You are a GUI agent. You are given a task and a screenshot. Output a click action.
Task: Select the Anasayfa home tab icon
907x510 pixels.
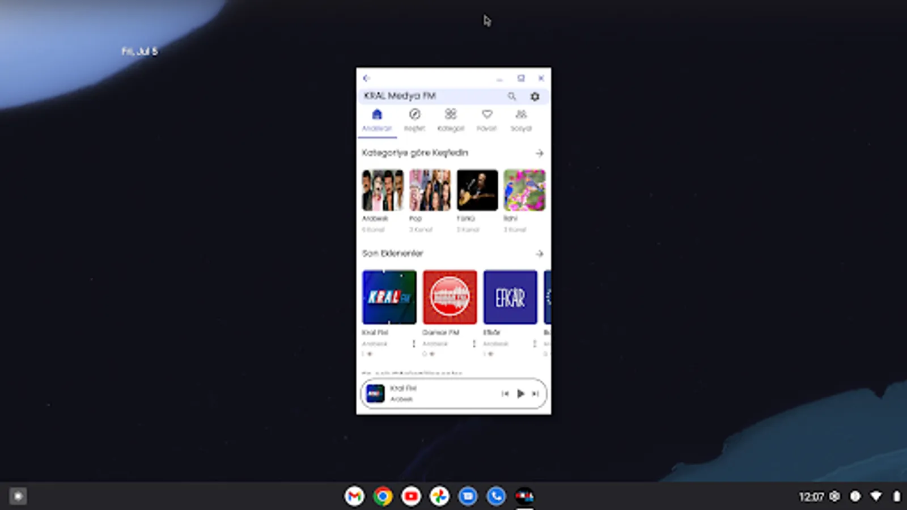378,115
